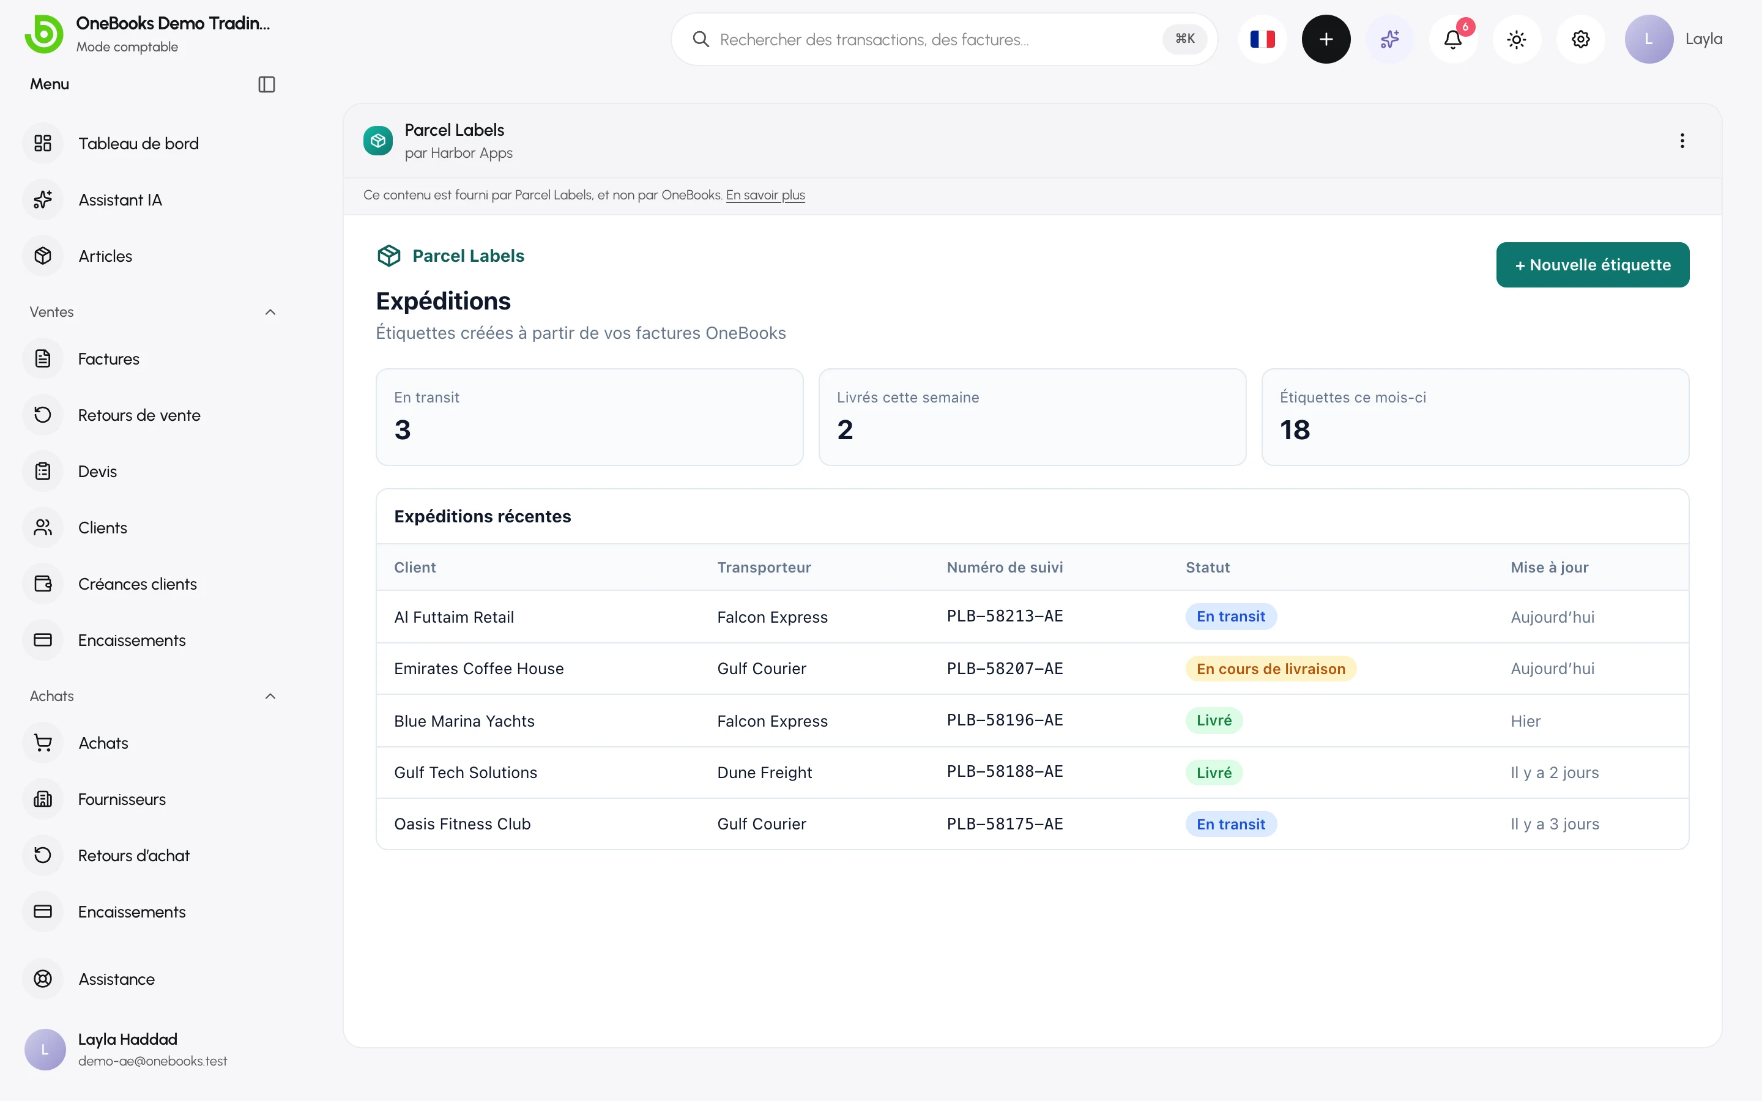Image resolution: width=1762 pixels, height=1101 pixels.
Task: Click the OneBooks green logo icon
Action: click(43, 34)
